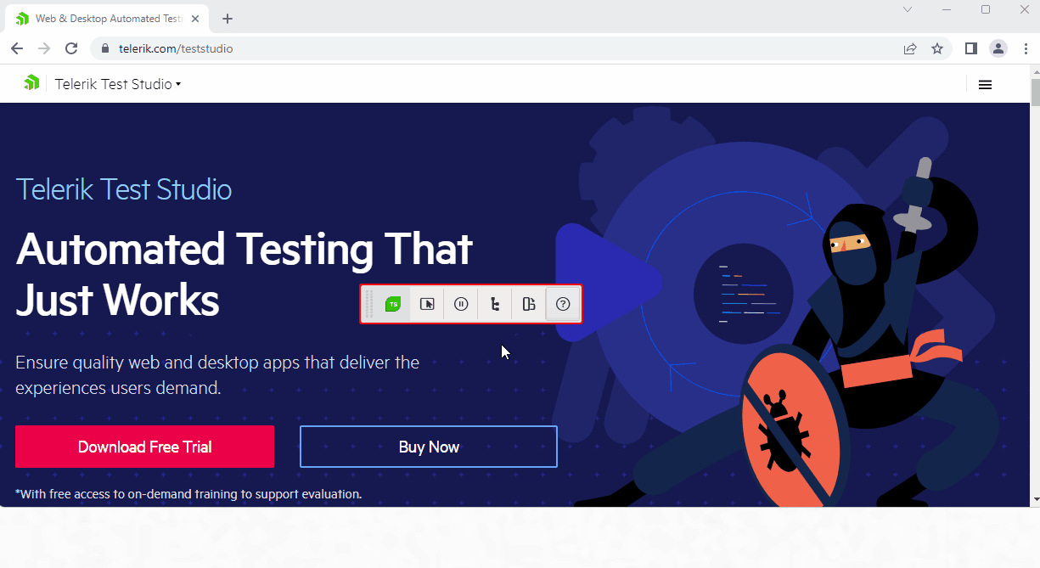Minimize the Chrome browser window
The image size is (1040, 568).
tap(947, 9)
